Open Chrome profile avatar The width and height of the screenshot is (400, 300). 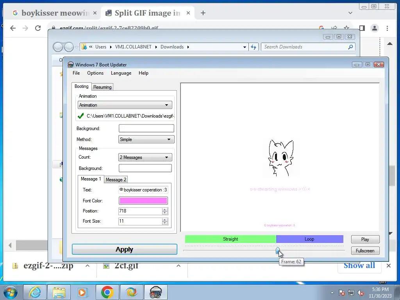coord(375,28)
